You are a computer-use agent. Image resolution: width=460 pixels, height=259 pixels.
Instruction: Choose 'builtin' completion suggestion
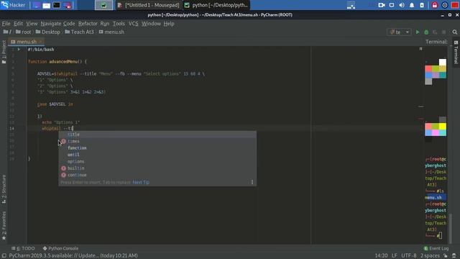click(157, 168)
